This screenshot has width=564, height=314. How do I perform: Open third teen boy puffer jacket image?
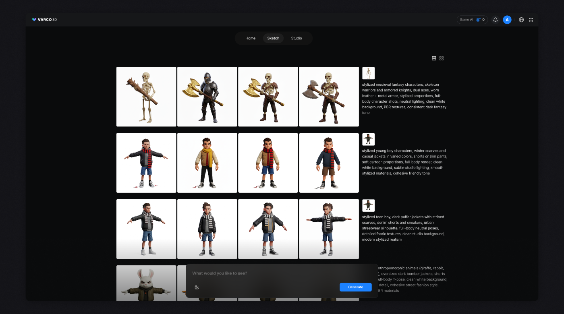click(x=268, y=229)
